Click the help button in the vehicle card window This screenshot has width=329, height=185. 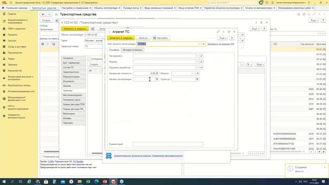click(264, 29)
